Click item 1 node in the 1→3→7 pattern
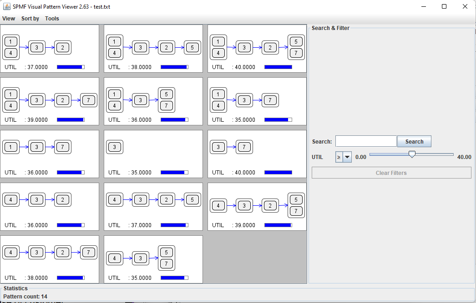476x303 pixels. click(10, 147)
